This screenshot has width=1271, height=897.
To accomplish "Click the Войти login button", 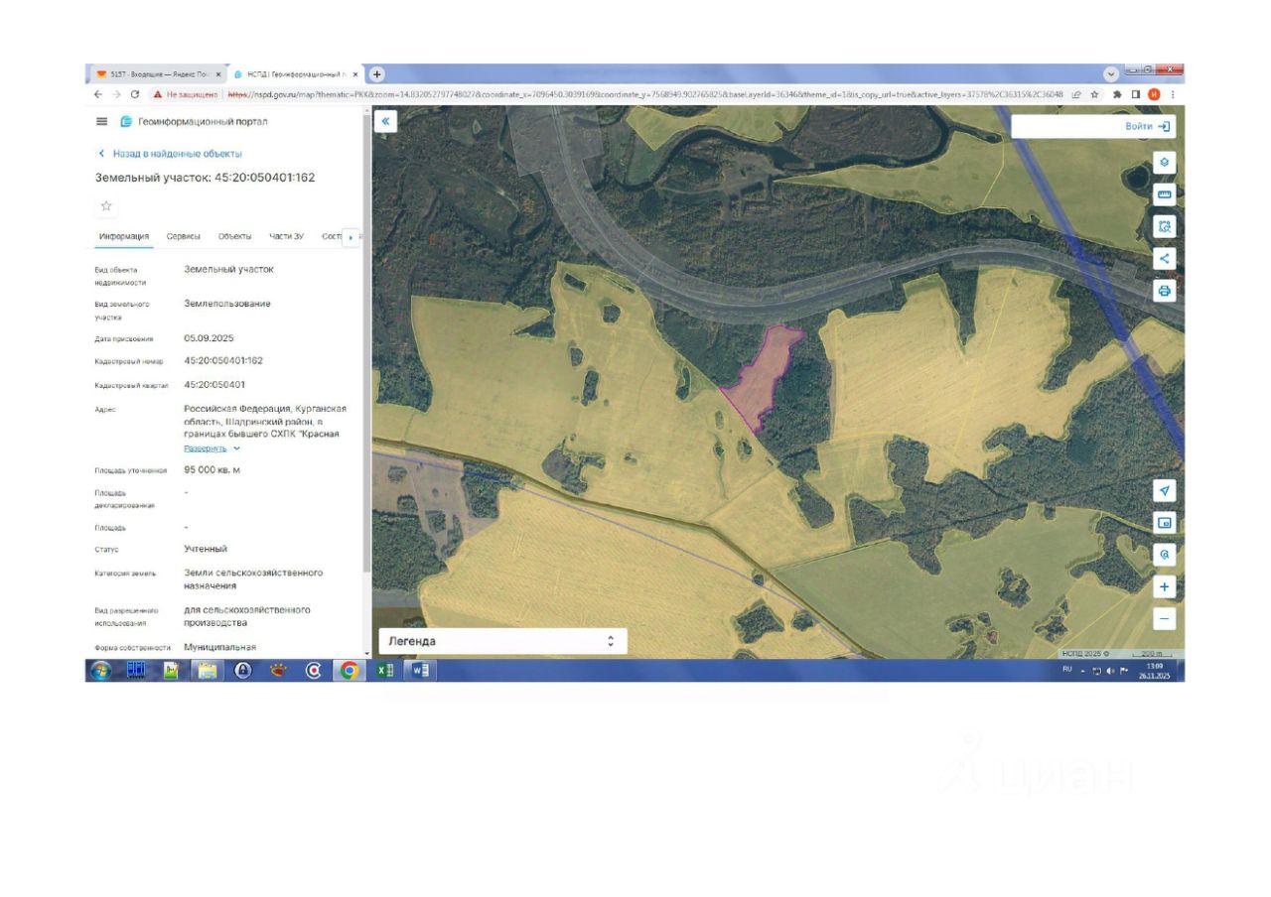I will [x=1148, y=126].
